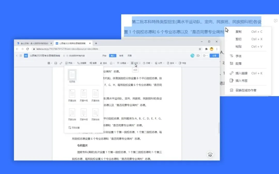Click the Ω special symbol icon
The width and height of the screenshot is (279, 174).
(x=111, y=63)
